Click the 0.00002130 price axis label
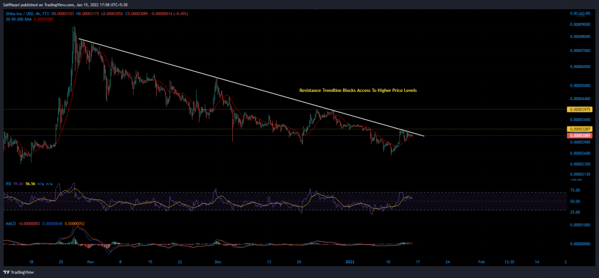This screenshot has width=599, height=278. point(580,174)
